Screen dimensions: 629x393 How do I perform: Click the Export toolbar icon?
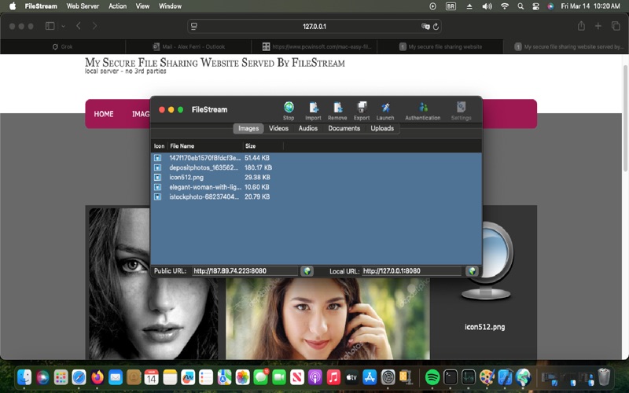point(362,111)
